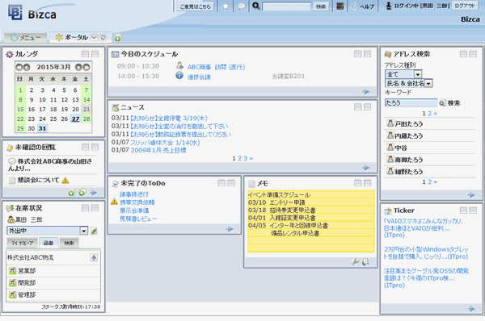
Task: Go to previous month in calendar
Action: (x=27, y=67)
